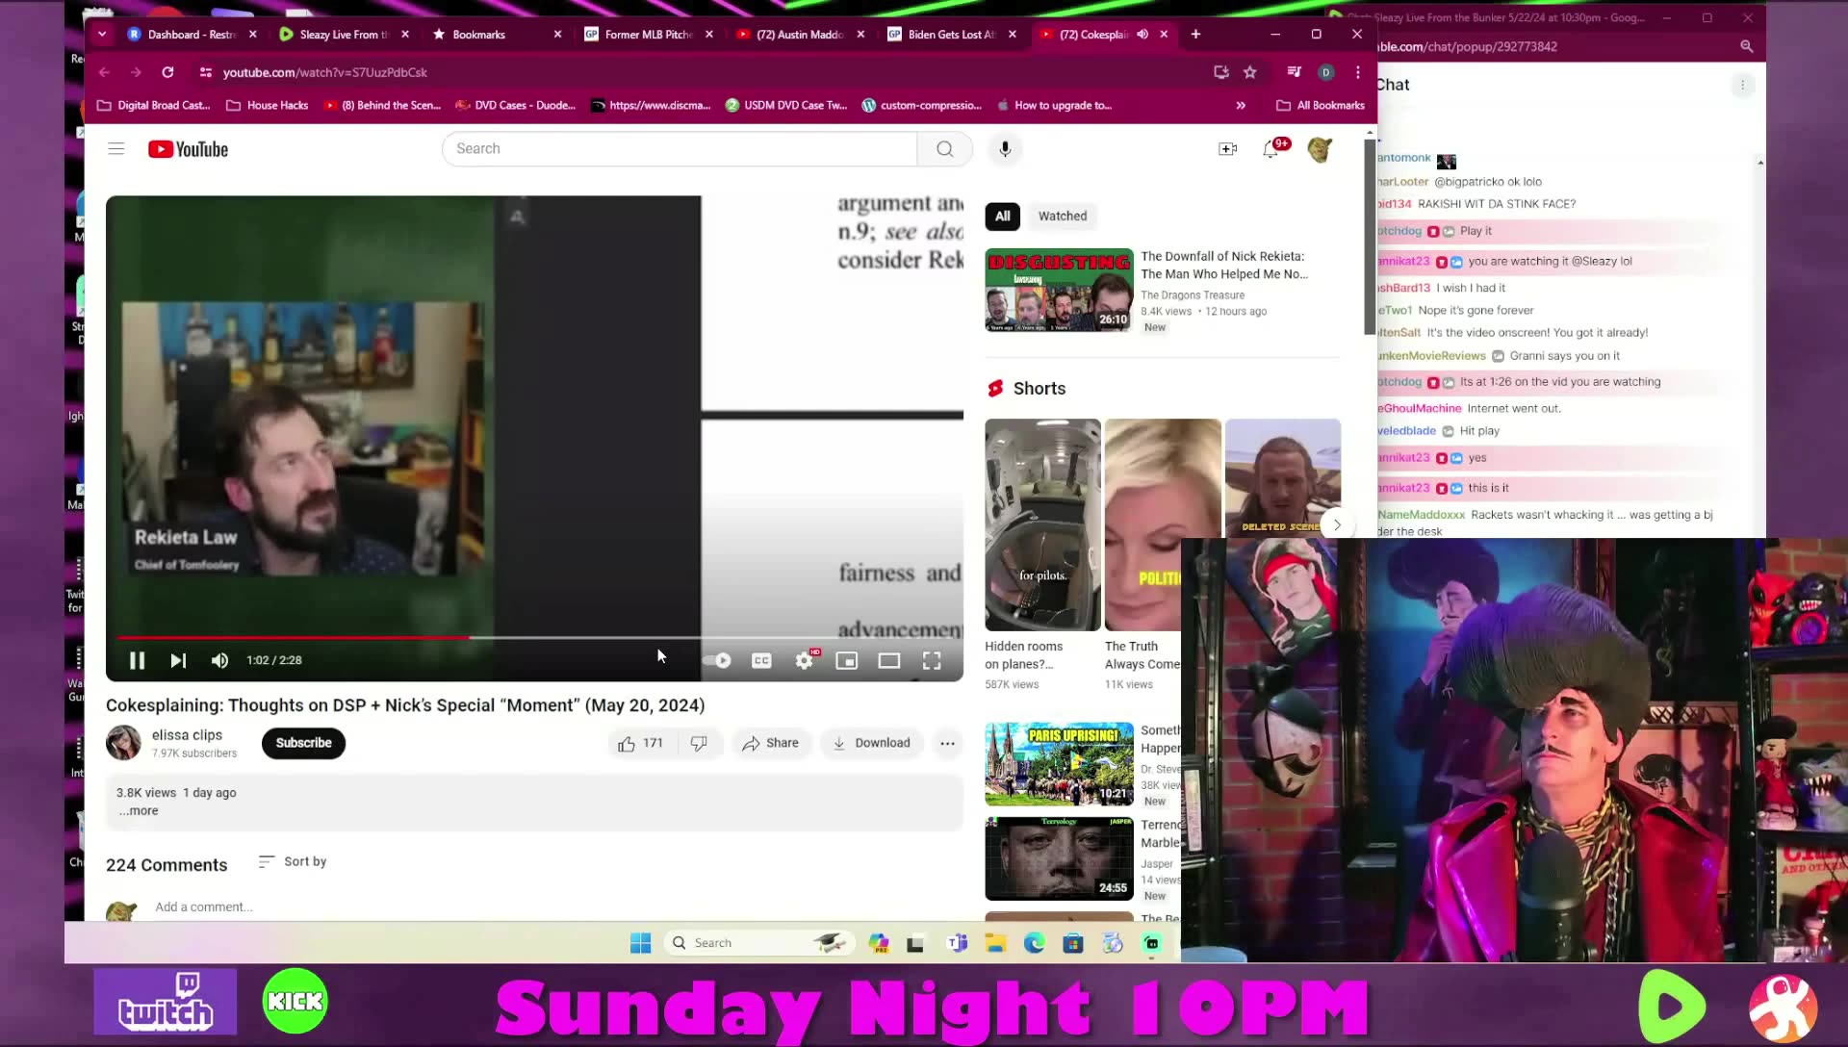This screenshot has height=1047, width=1848.
Task: Start a voice search with the microphone
Action: pos(1005,148)
